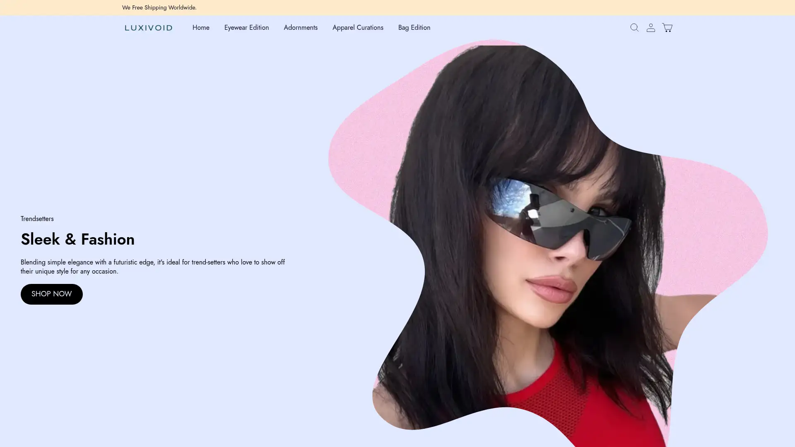Click the Sleek & Fashion heading

(77, 239)
